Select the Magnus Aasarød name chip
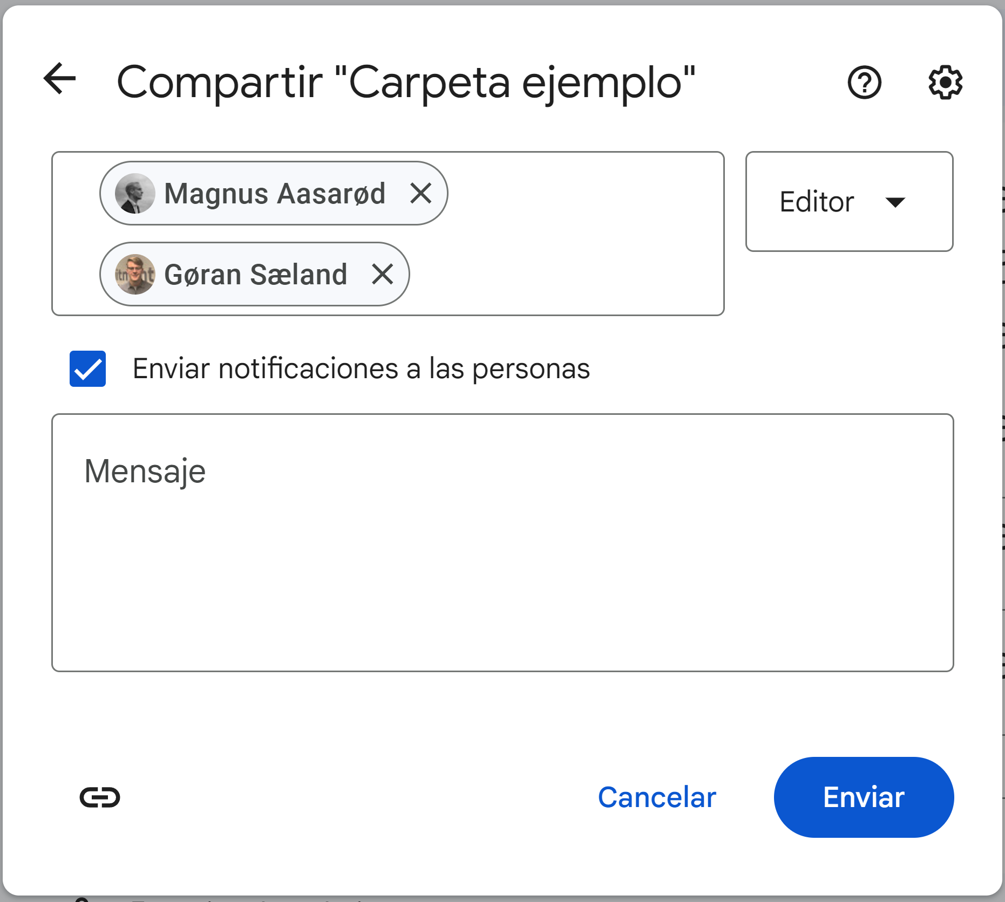Image resolution: width=1005 pixels, height=902 pixels. point(274,193)
